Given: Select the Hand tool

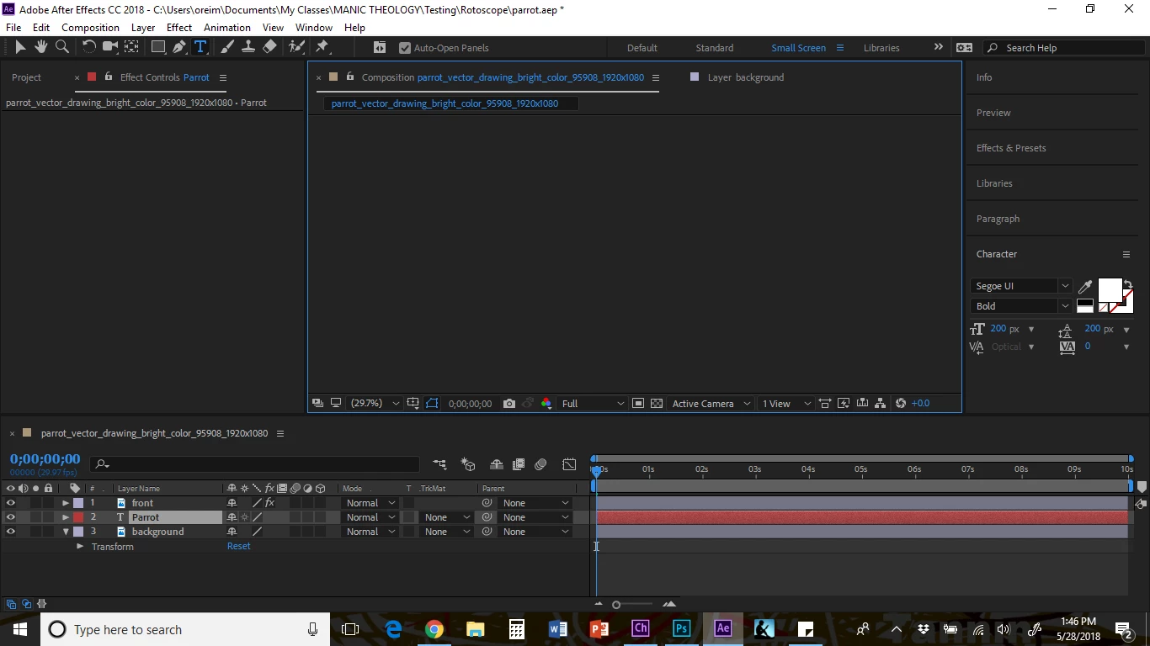Looking at the screenshot, I should (x=40, y=47).
